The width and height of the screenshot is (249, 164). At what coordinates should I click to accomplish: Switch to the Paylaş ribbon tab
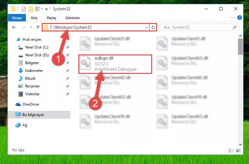tap(51, 18)
